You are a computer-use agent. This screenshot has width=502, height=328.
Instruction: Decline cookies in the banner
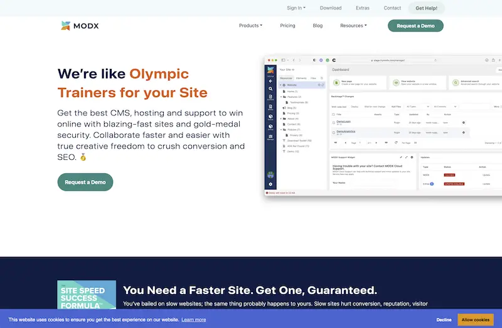pyautogui.click(x=444, y=320)
